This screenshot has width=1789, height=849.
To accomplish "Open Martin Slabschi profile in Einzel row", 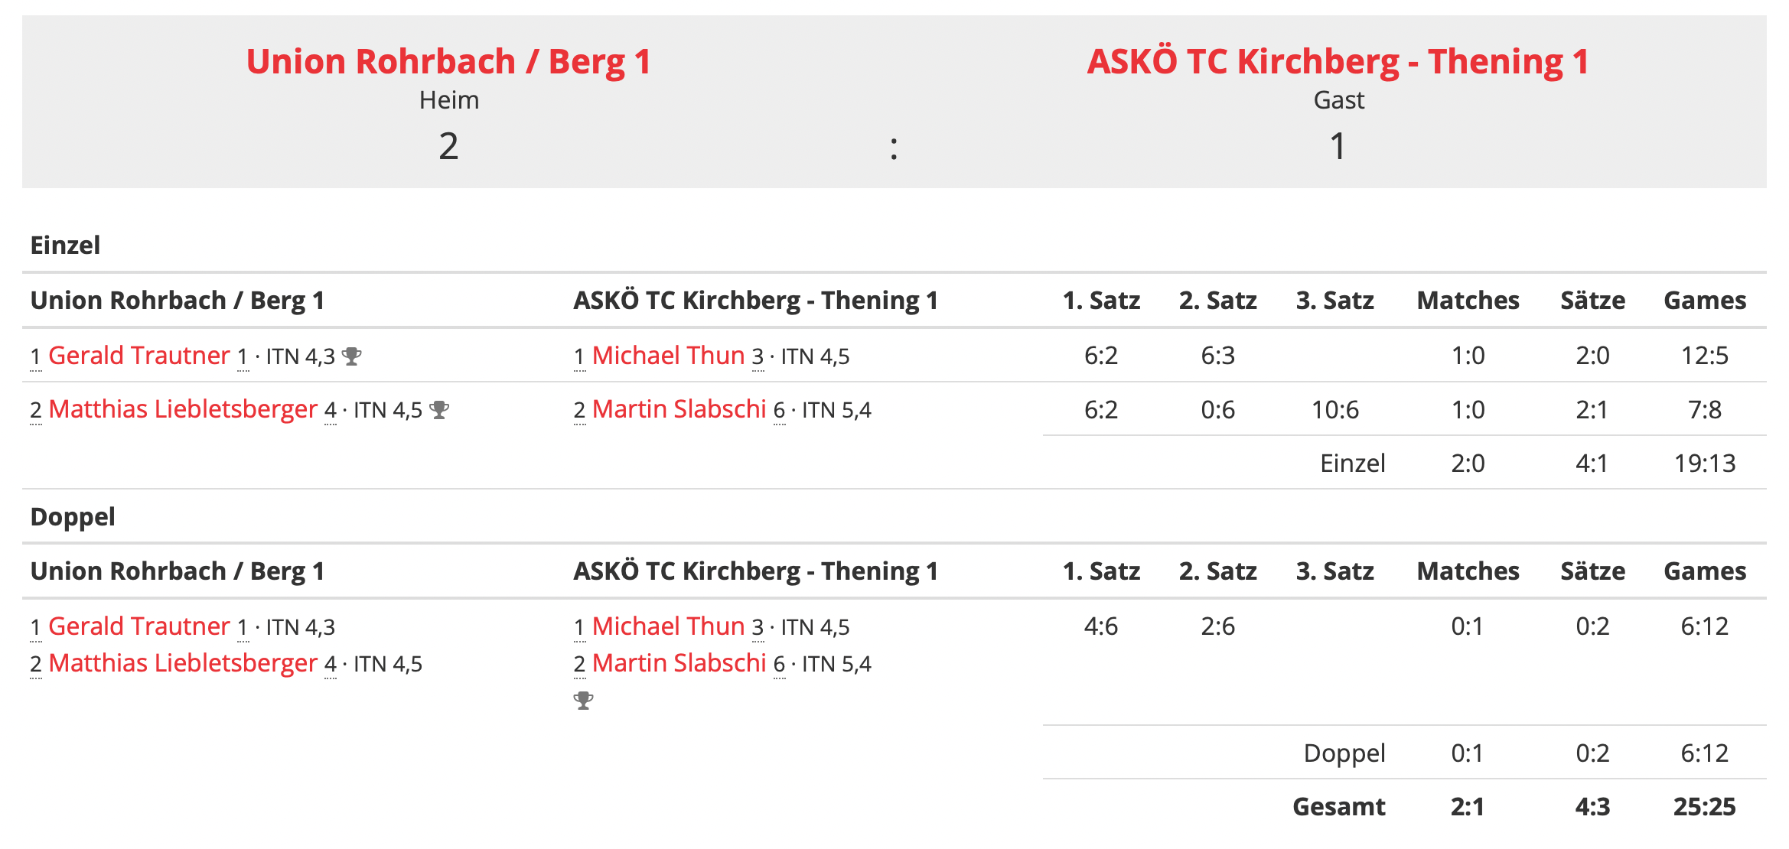I will tap(679, 409).
